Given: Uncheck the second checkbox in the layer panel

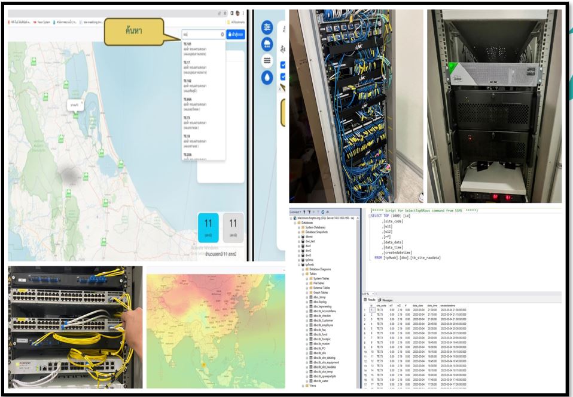Looking at the screenshot, I should click(282, 76).
